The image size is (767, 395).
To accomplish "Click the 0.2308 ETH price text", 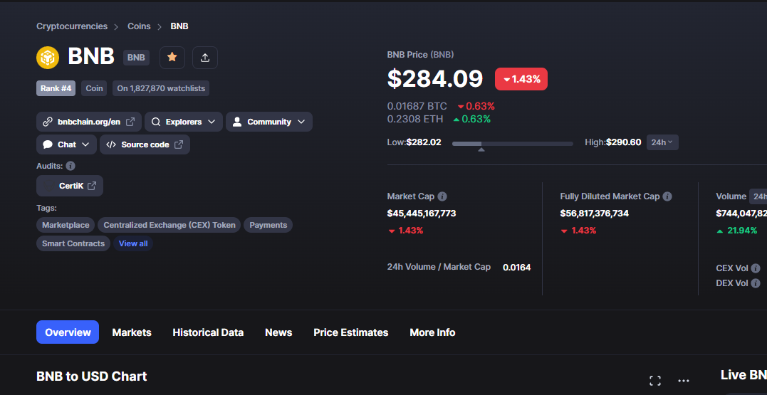I will coord(414,119).
